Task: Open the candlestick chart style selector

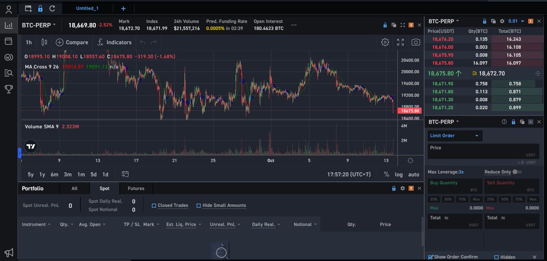Action: [44, 42]
